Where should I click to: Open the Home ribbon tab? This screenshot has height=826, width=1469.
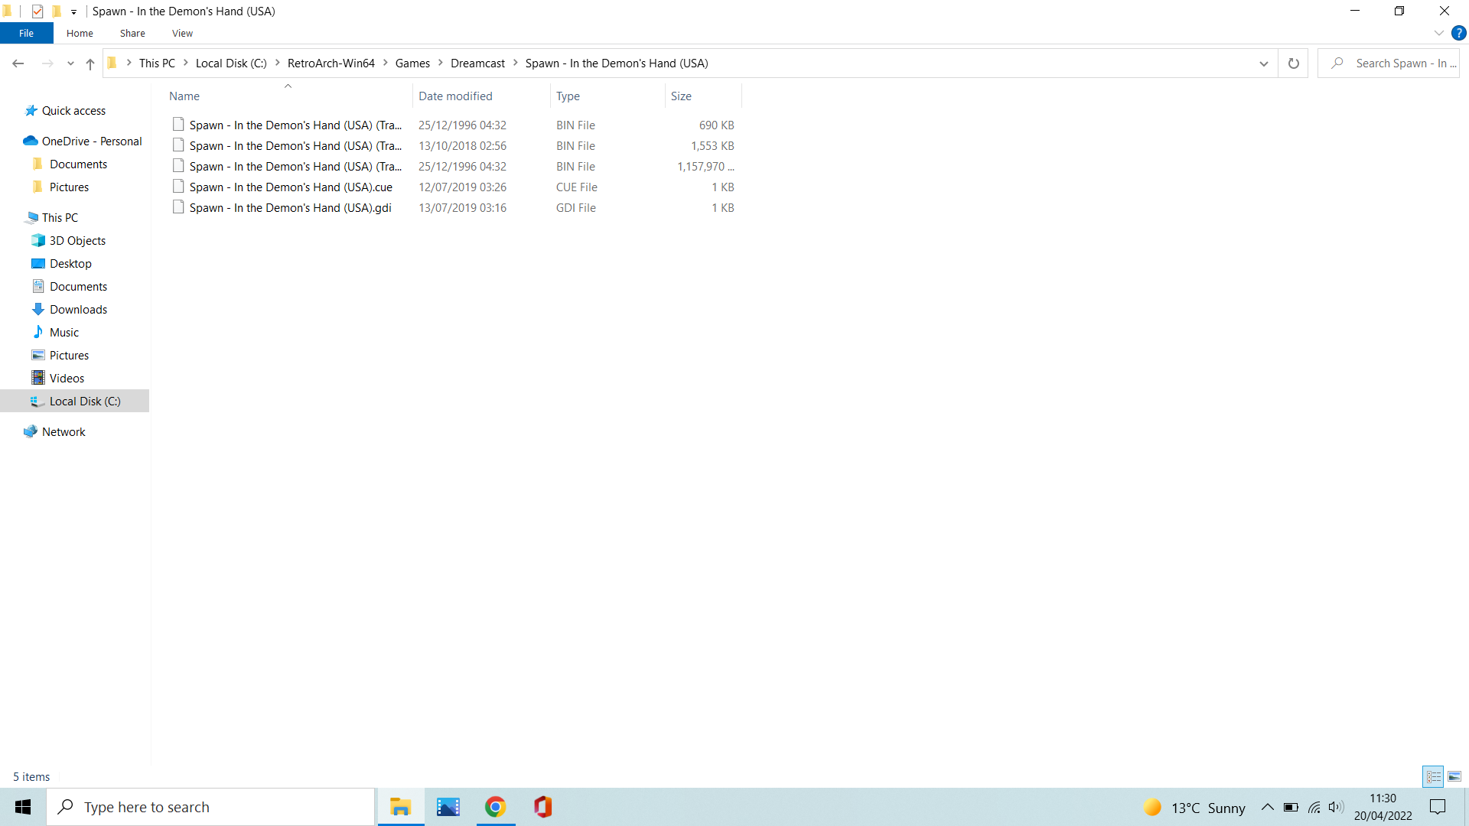click(x=80, y=33)
